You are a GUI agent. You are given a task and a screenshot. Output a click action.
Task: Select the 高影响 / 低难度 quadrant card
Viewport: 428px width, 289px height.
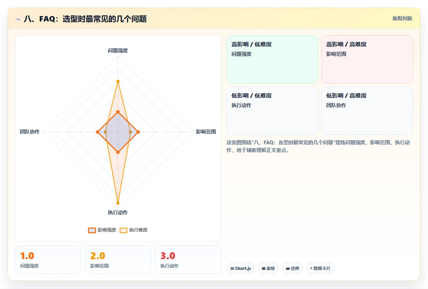(272, 59)
